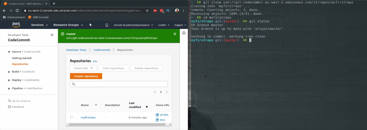Viewport: 367px width, 130px height.
Task: Close the CodeCommit browser tab
Action: pyautogui.click(x=46, y=4)
